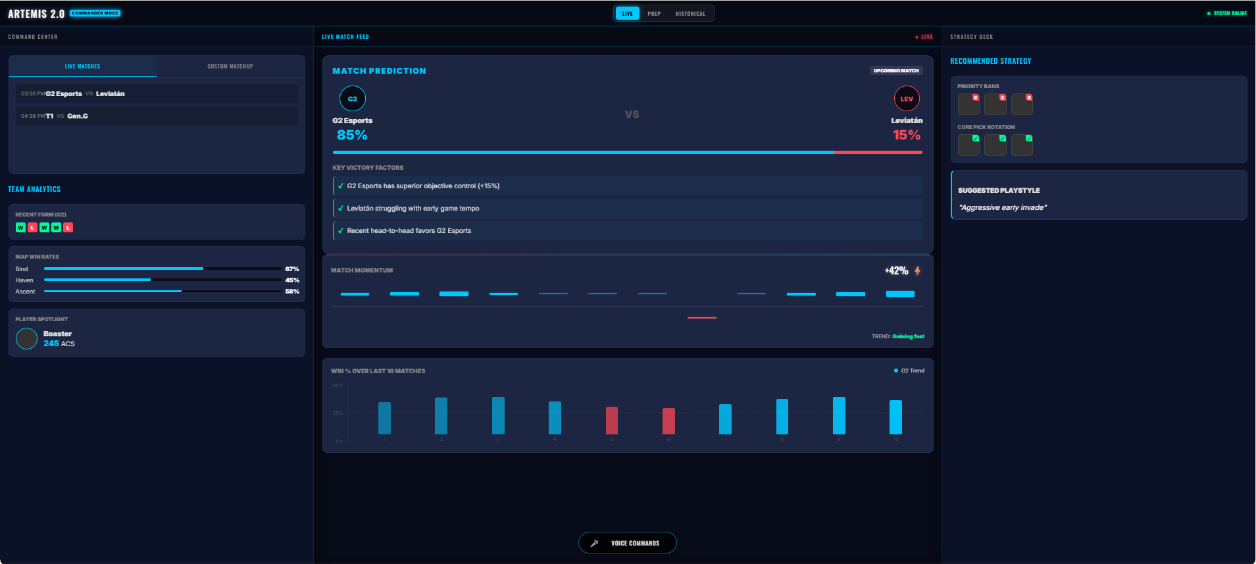1256x564 pixels.
Task: Click the G2 Esports 85% prediction value
Action: (352, 135)
